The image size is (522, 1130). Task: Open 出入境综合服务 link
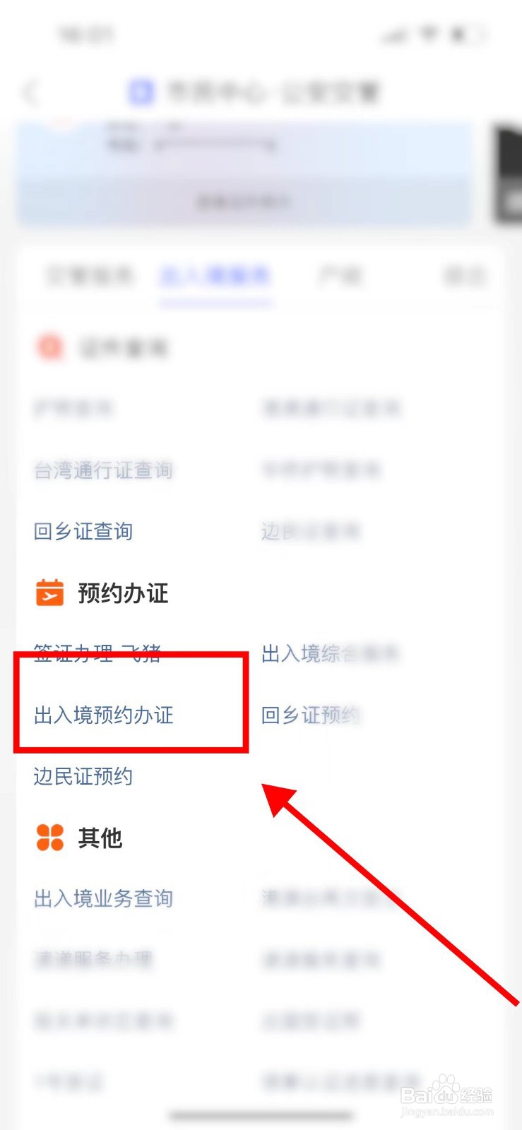331,653
